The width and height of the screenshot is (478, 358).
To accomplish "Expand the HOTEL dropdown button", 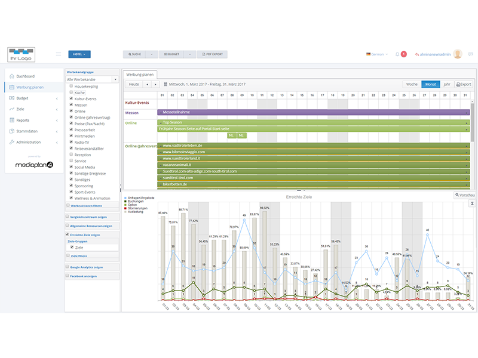I will 79,54.
